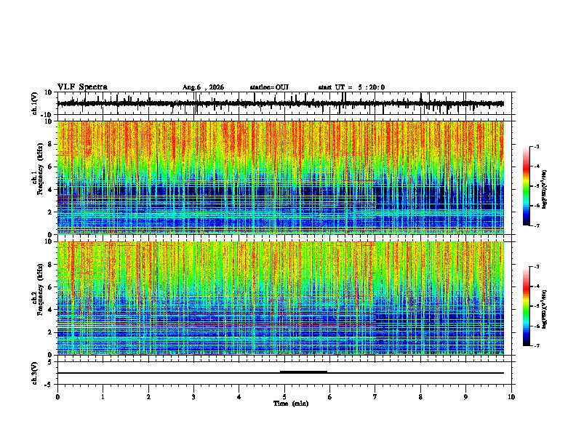The height and width of the screenshot is (445, 576).
Task: Click the "-7" label on ch.2 color scale
Action: 537,345
